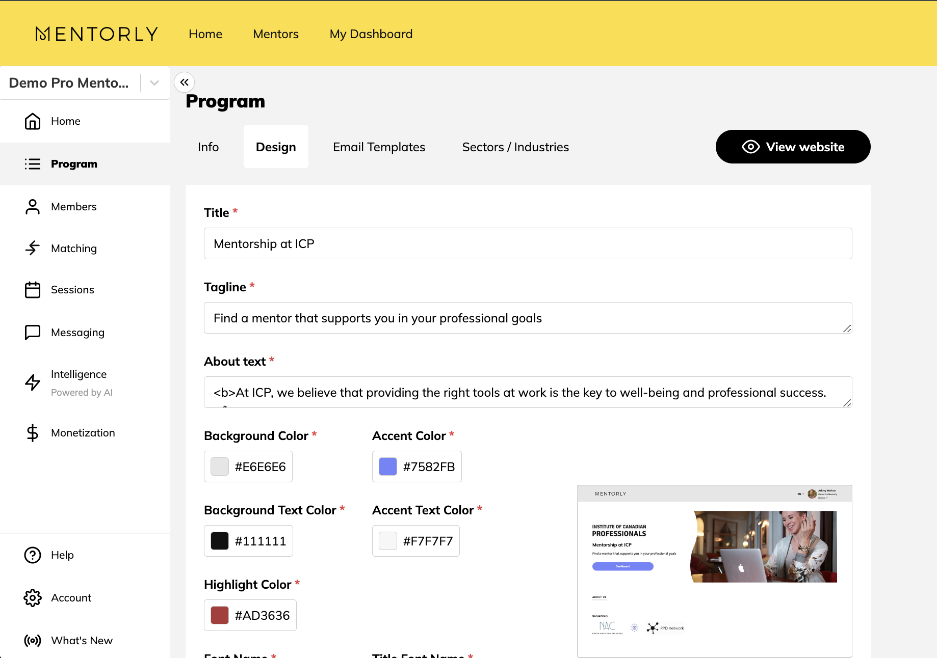Switch to the Email Templates tab
Viewport: 937px width, 658px height.
pyautogui.click(x=379, y=147)
